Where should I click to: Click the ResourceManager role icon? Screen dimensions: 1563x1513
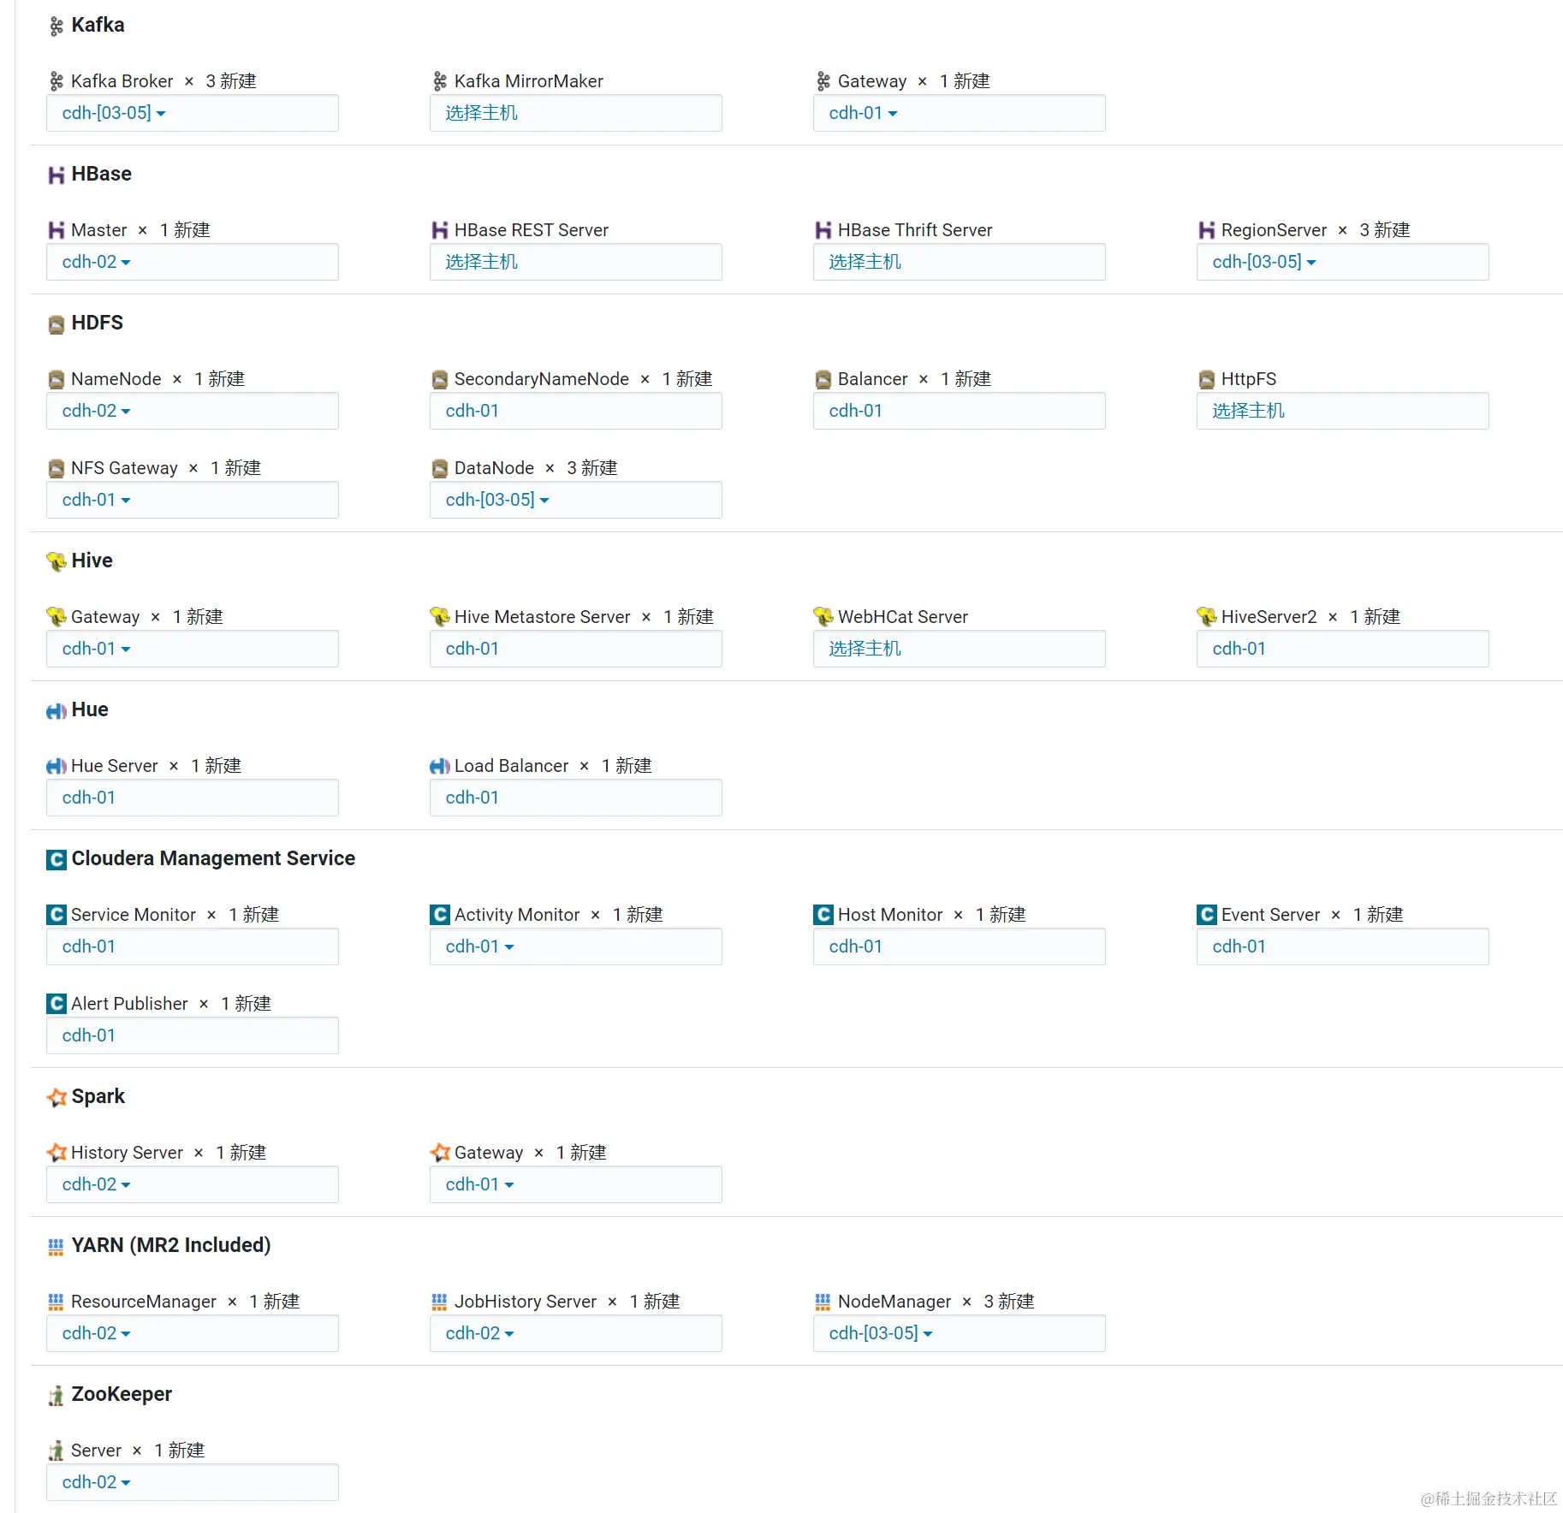click(x=56, y=1302)
